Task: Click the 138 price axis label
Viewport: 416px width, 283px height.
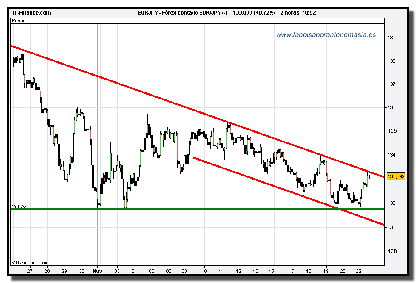Action: (x=391, y=61)
